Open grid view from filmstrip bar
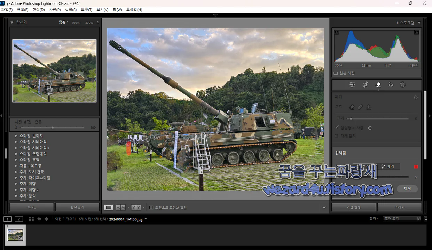 click(31, 219)
